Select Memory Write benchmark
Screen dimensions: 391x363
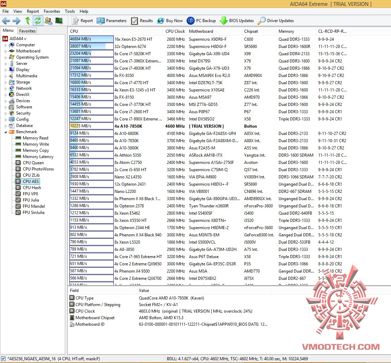click(36, 144)
